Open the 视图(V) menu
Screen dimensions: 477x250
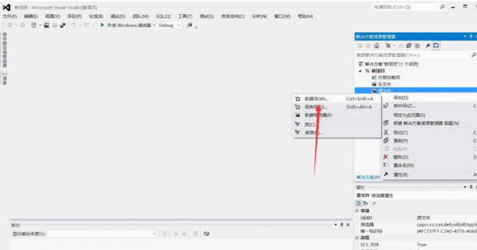click(x=53, y=16)
